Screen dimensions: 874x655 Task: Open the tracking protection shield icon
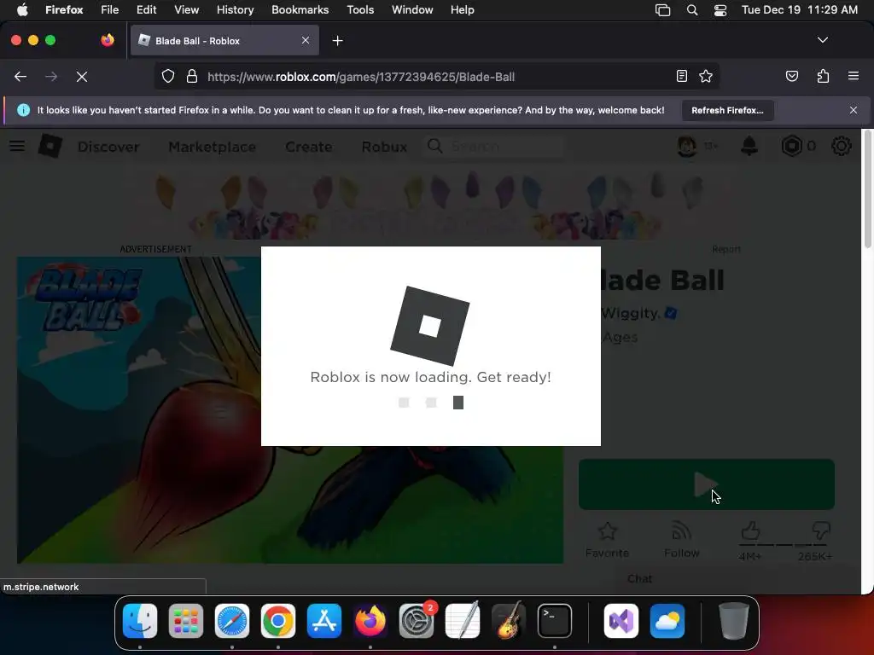click(168, 76)
